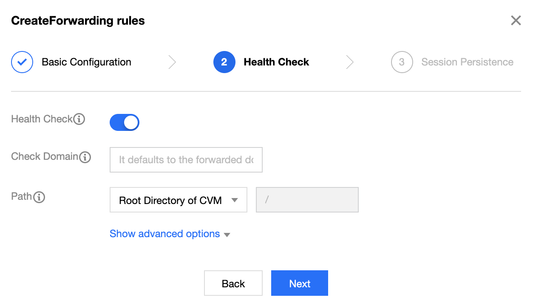Jump to the Session Persistence step
Viewport: 533px width, 306px height.
(467, 62)
